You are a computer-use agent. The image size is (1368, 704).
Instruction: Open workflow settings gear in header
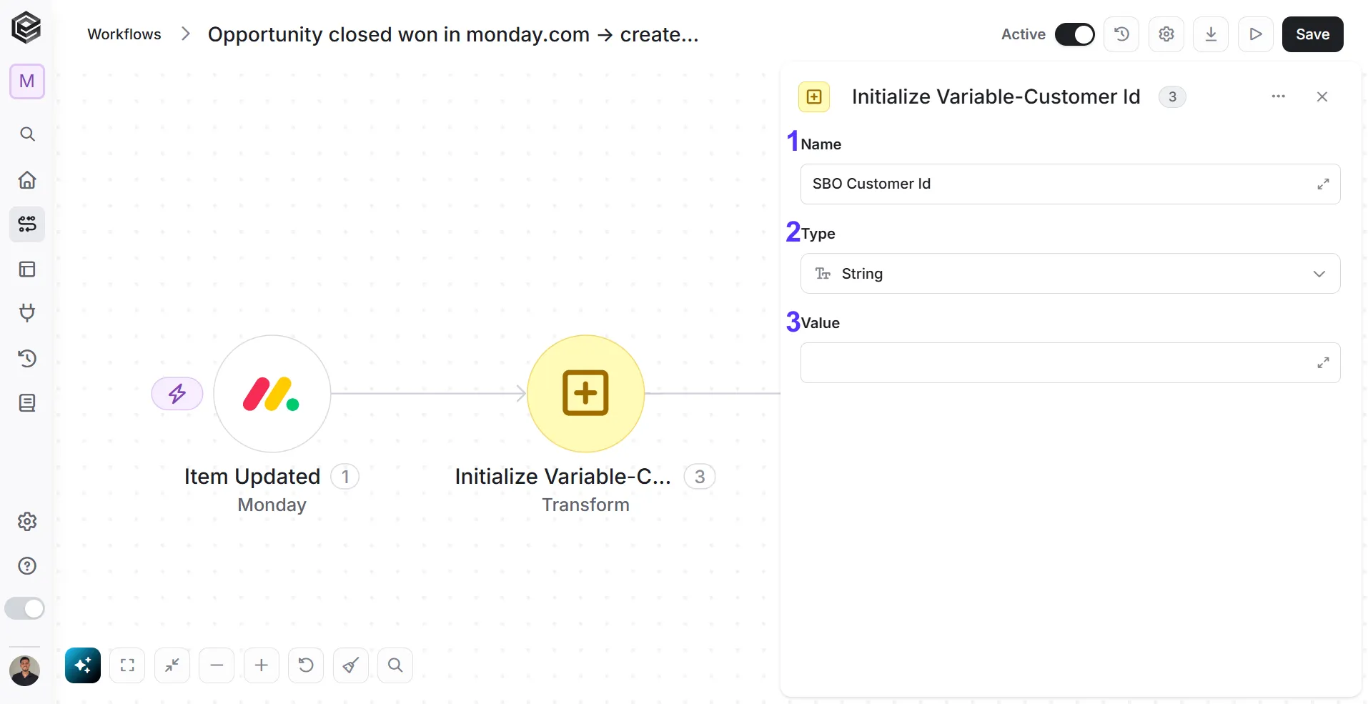pos(1166,34)
